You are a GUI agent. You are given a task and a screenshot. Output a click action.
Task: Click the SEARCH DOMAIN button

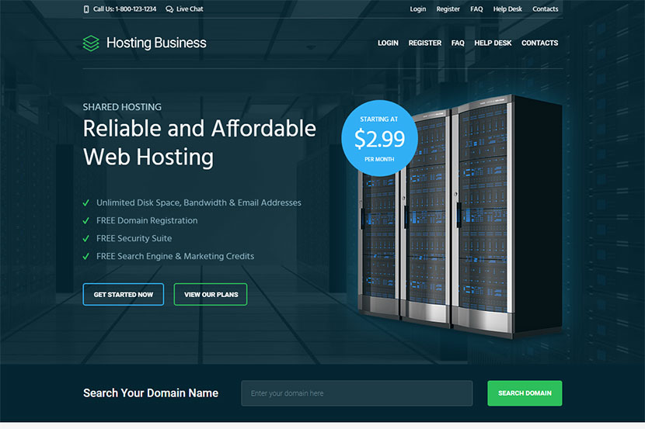[x=525, y=393]
